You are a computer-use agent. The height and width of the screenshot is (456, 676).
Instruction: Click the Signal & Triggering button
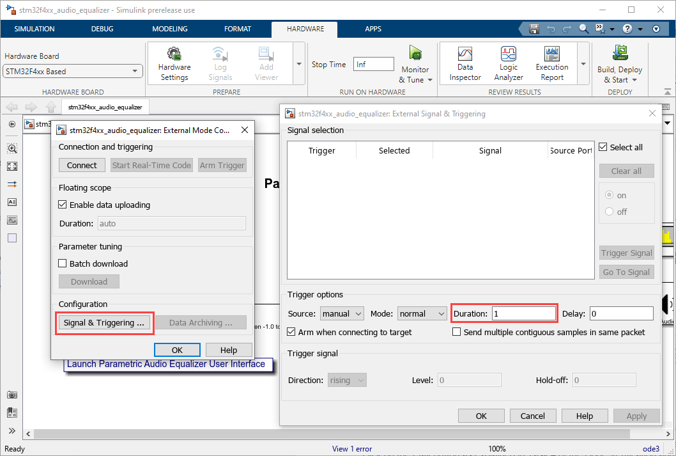pos(105,323)
